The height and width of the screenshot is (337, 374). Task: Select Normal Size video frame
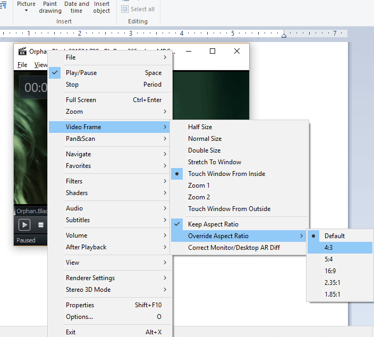pyautogui.click(x=240, y=139)
